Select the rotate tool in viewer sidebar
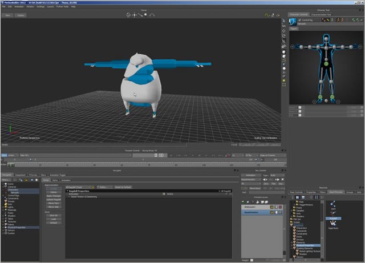The width and height of the screenshot is (365, 263). point(284,36)
